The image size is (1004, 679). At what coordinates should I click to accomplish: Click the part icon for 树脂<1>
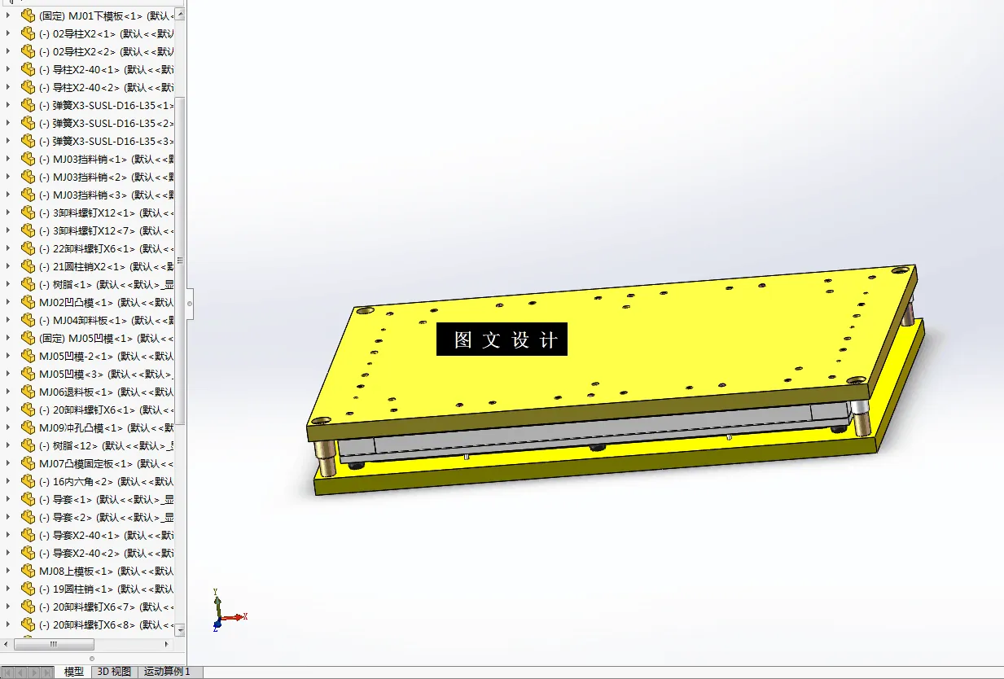(x=28, y=284)
